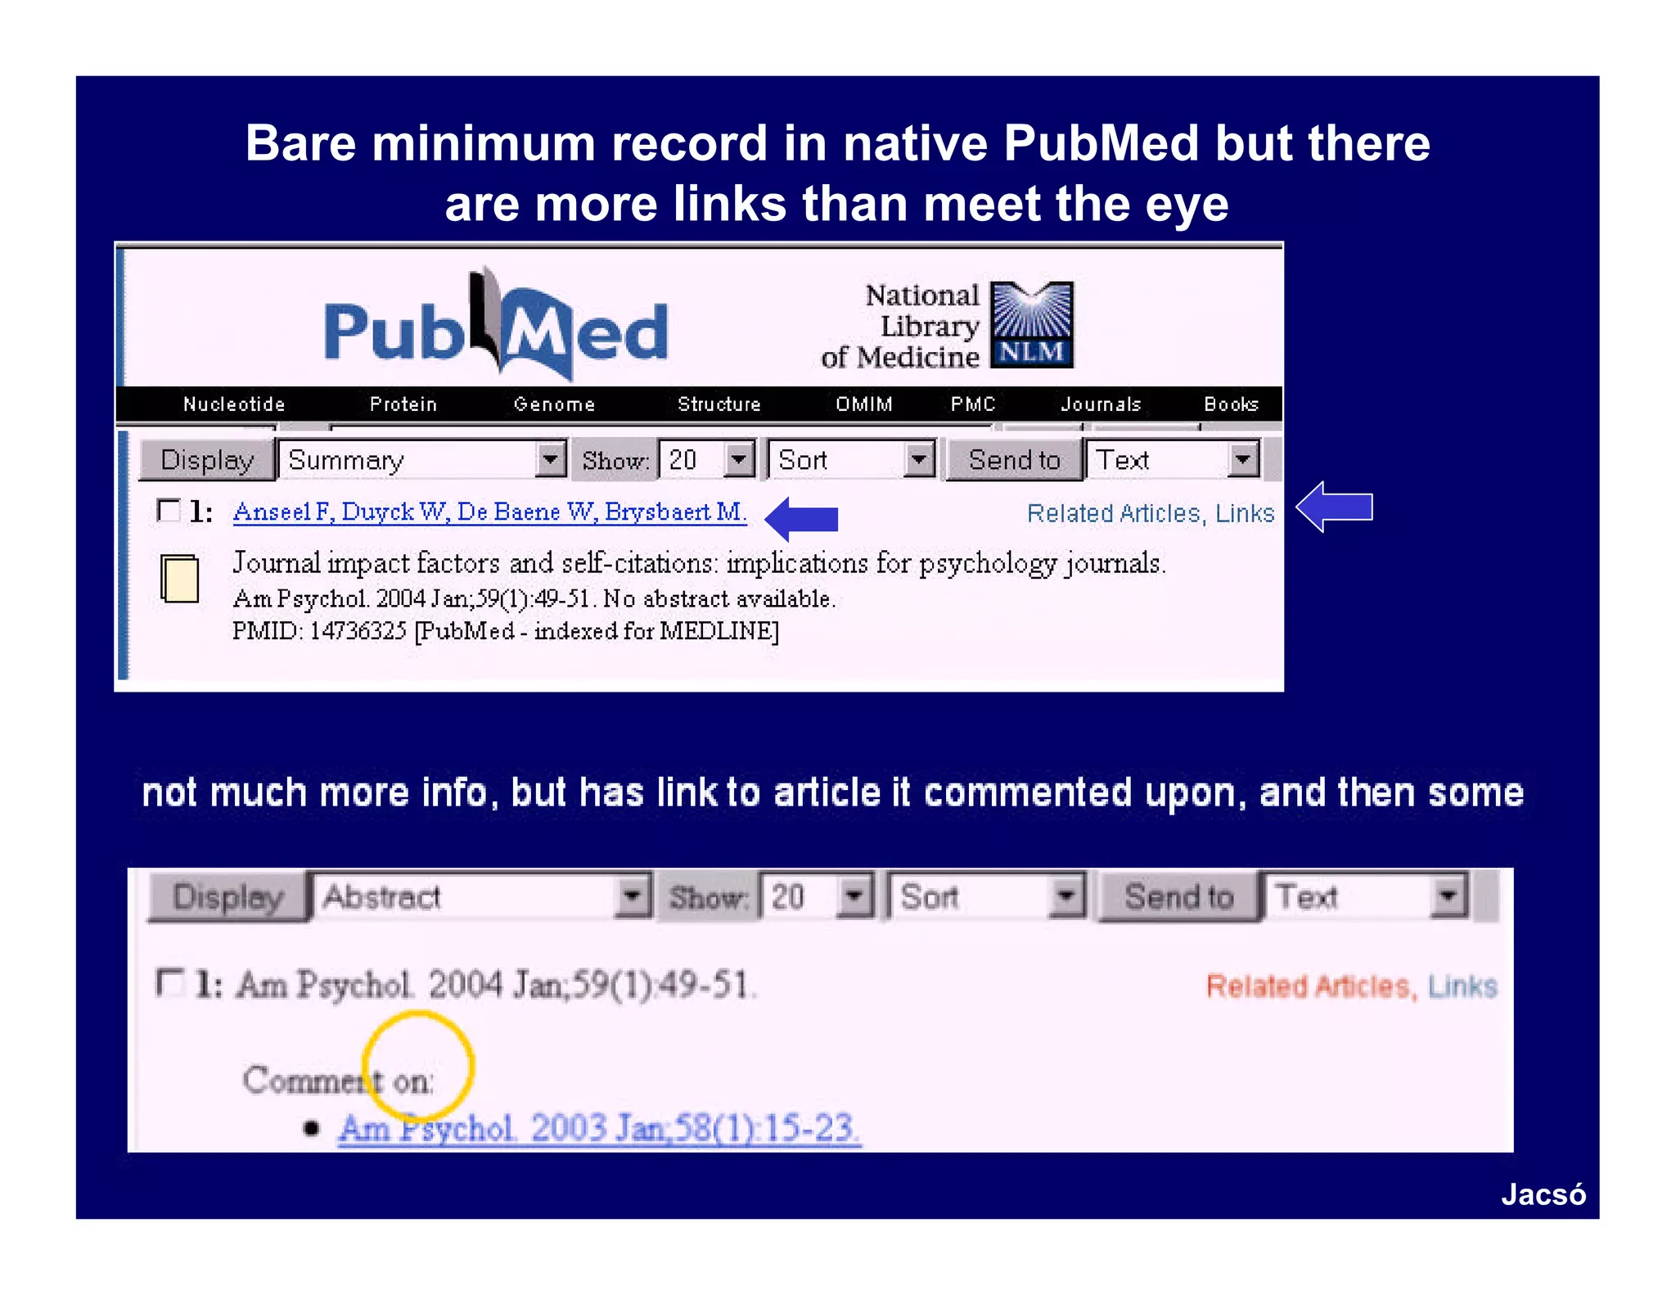Screen dimensions: 1676x1295
Task: Click the Display button next to Abstract
Action: tap(228, 896)
